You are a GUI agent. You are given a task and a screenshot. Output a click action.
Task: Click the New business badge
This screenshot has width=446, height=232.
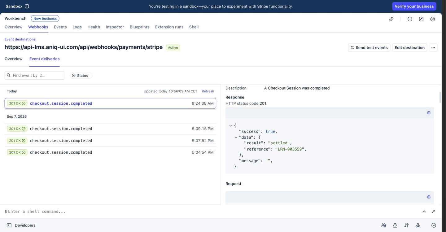(x=45, y=19)
